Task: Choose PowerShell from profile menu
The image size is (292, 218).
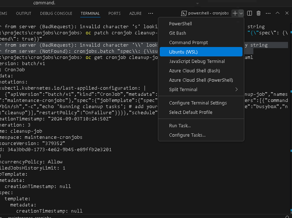Action: tap(201, 23)
